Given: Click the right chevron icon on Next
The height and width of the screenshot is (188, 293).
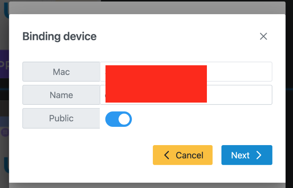Looking at the screenshot, I should coord(259,155).
